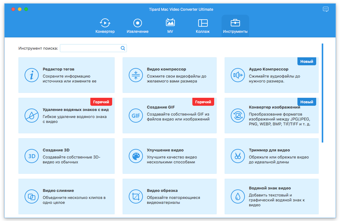Click the video enhancer palette icon
Screen dimensions: 342x221
point(136,156)
